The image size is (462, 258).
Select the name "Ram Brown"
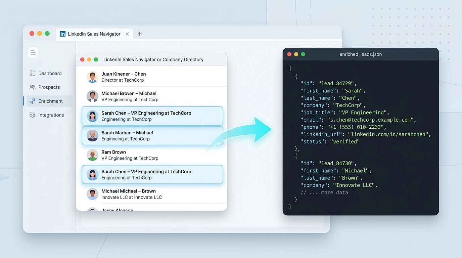tap(114, 152)
